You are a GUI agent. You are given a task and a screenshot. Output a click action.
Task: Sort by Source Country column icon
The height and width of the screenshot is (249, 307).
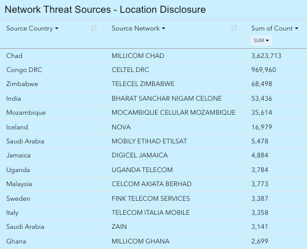pos(94,28)
